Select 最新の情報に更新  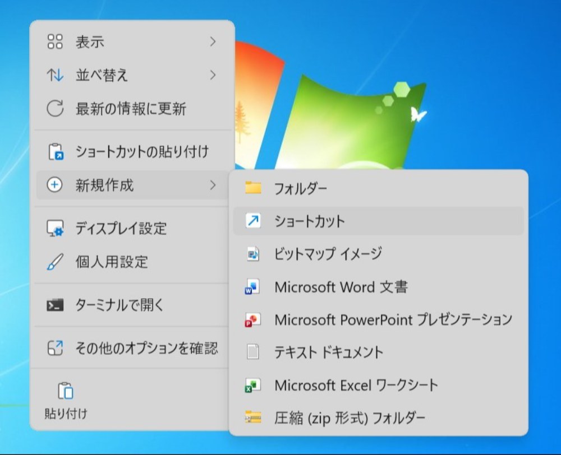(132, 108)
